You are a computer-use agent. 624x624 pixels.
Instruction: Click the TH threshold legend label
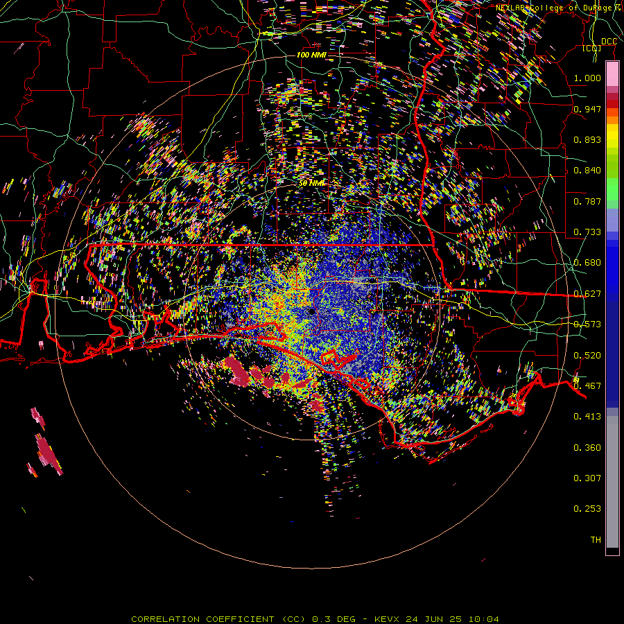tap(596, 540)
